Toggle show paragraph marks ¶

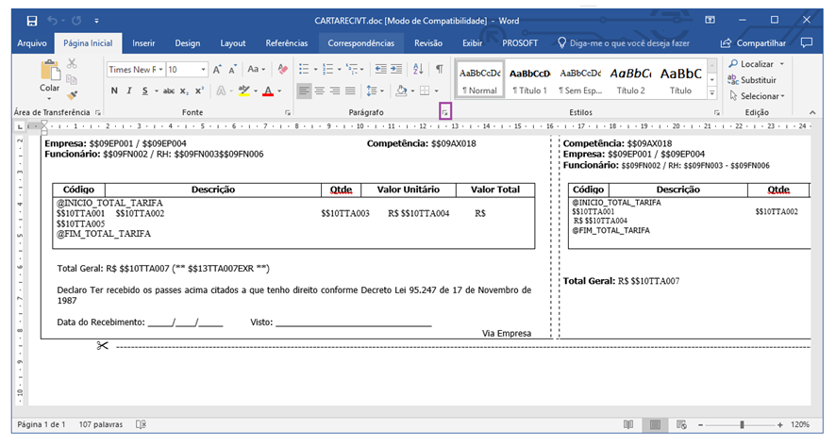point(440,69)
